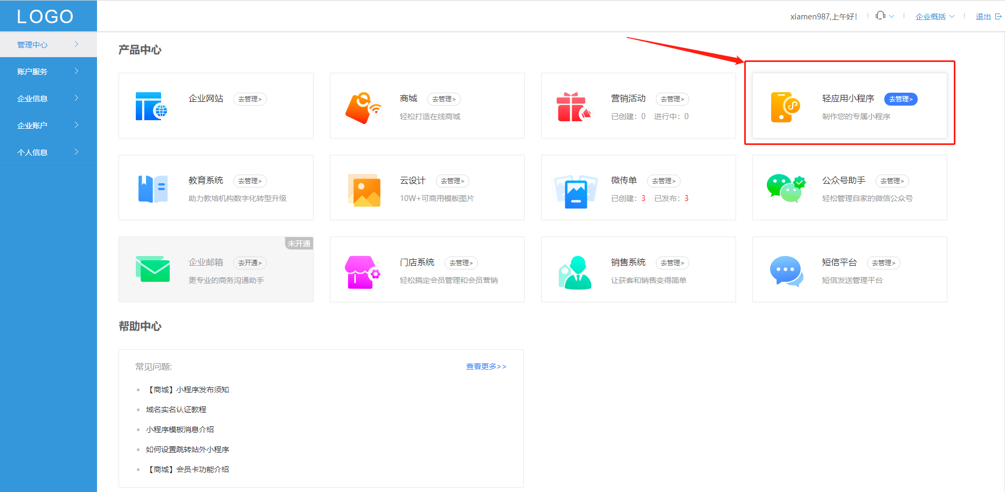Click 退出 to log out

pos(988,17)
